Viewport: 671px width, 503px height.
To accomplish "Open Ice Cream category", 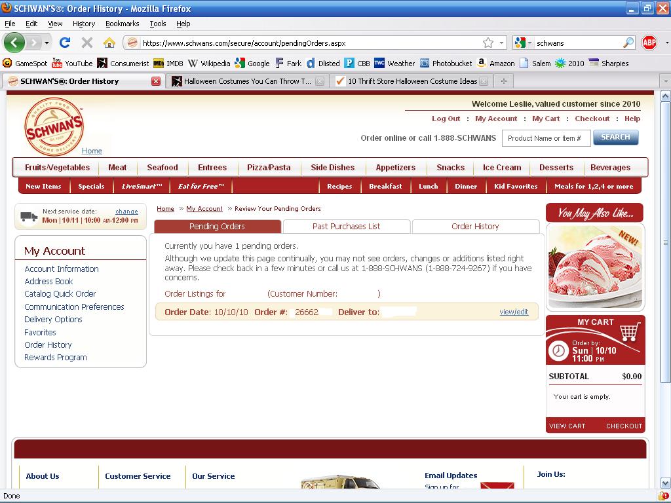I will click(502, 167).
